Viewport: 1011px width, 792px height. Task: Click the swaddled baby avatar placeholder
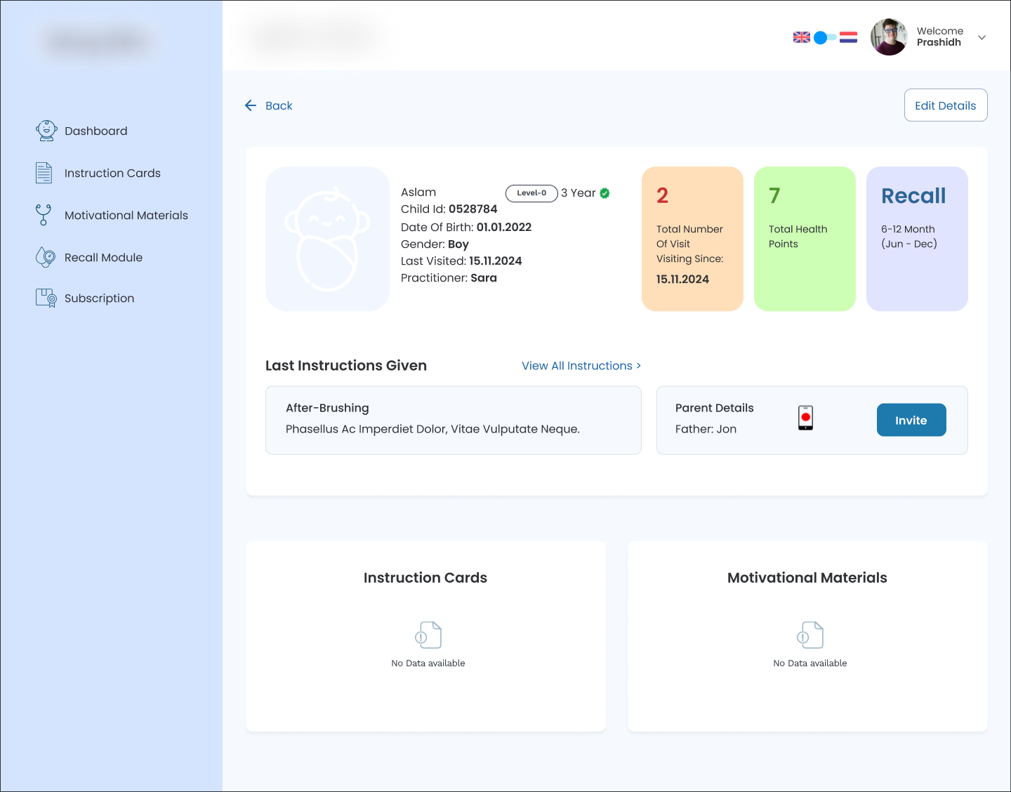327,239
